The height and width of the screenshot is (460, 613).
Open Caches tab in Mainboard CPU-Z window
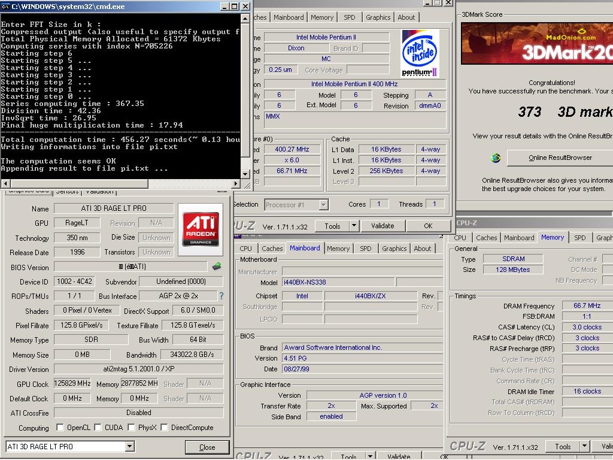pyautogui.click(x=272, y=249)
